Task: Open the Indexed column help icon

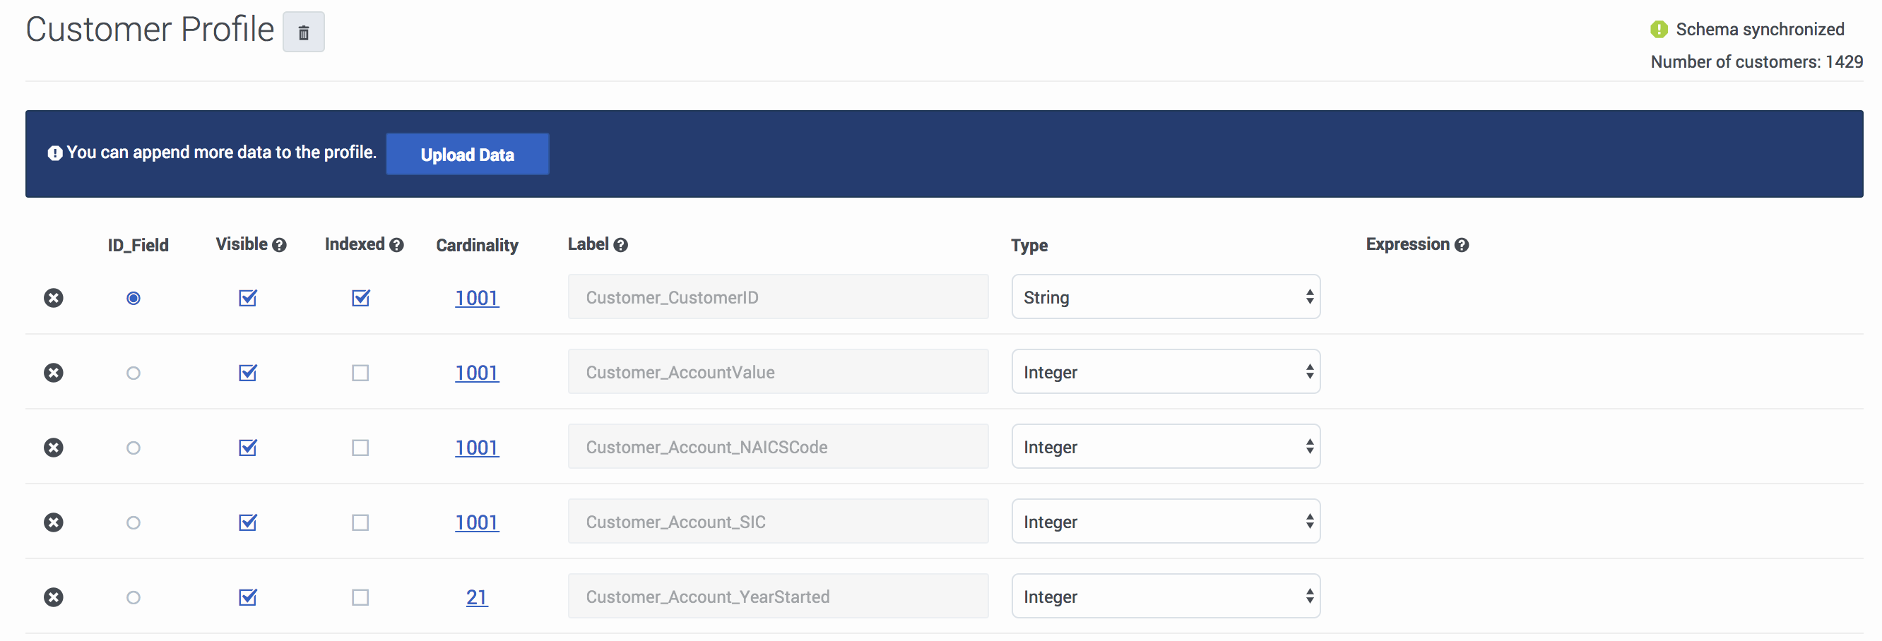Action: pyautogui.click(x=397, y=245)
